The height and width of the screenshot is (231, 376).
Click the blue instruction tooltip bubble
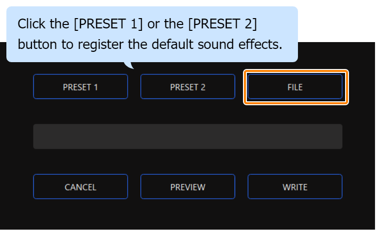(x=152, y=34)
